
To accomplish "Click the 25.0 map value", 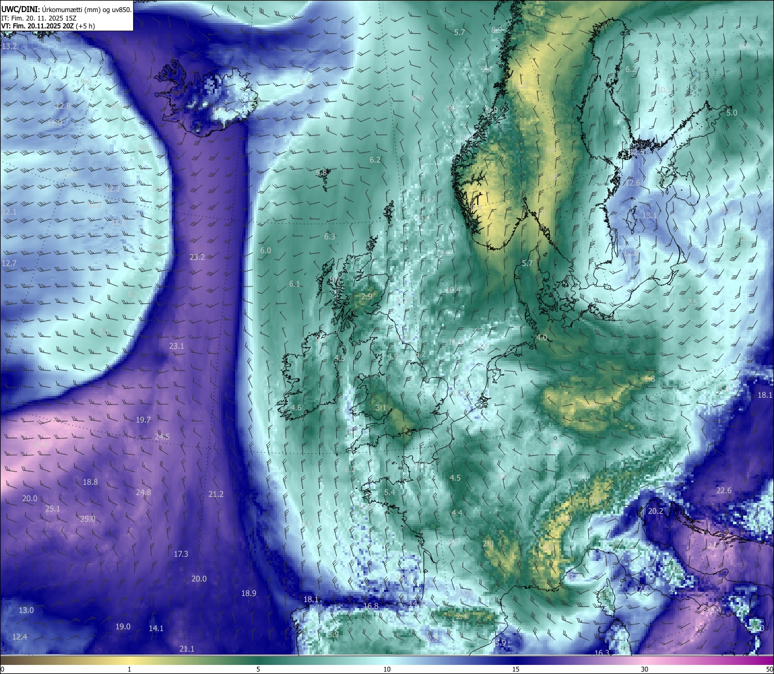I will pyautogui.click(x=88, y=519).
